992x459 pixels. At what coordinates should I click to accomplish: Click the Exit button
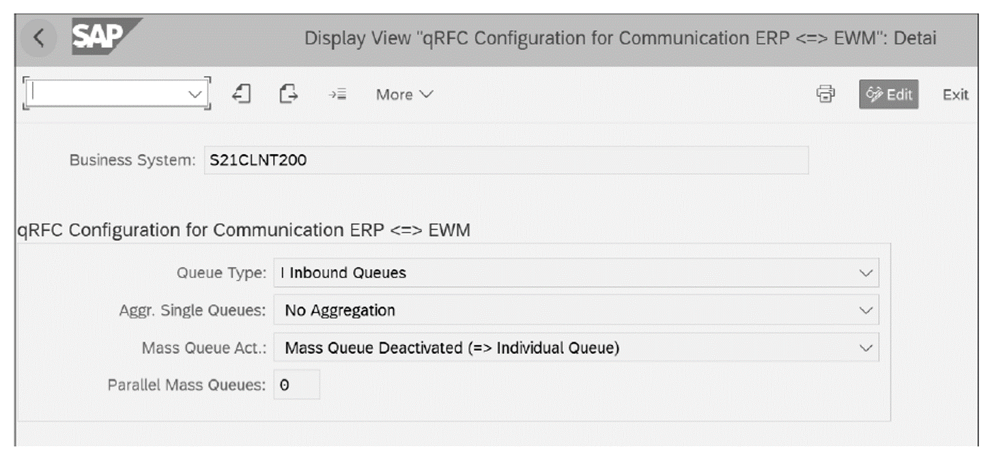(954, 95)
